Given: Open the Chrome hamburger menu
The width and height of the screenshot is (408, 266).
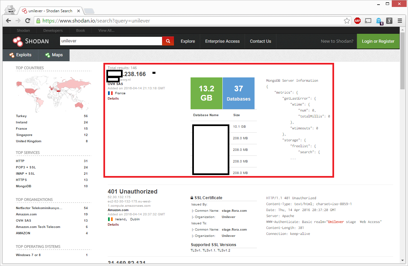Looking at the screenshot, I should (x=400, y=21).
